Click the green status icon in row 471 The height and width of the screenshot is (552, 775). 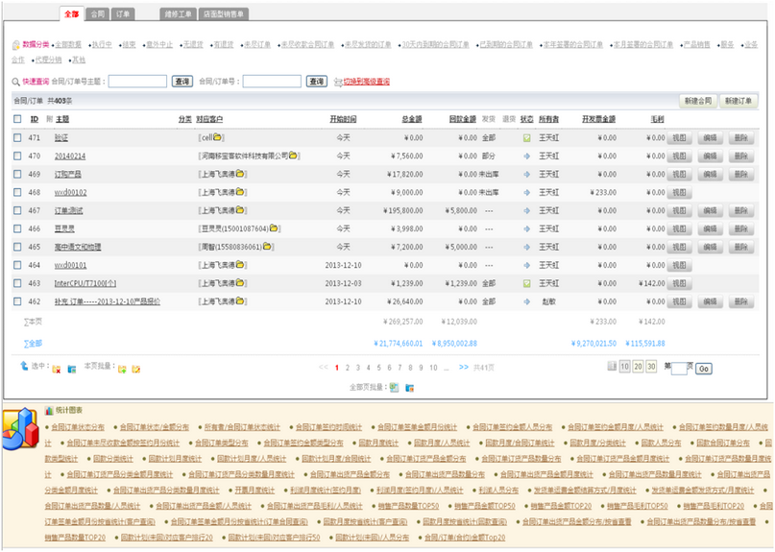[526, 138]
